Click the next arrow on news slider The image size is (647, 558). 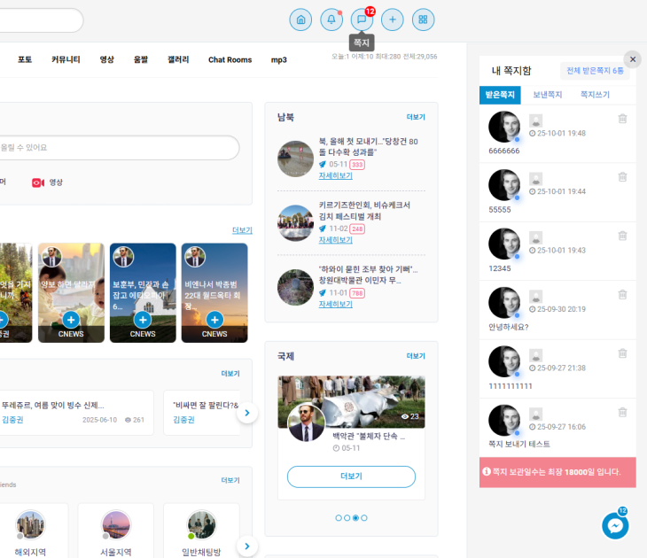click(247, 412)
